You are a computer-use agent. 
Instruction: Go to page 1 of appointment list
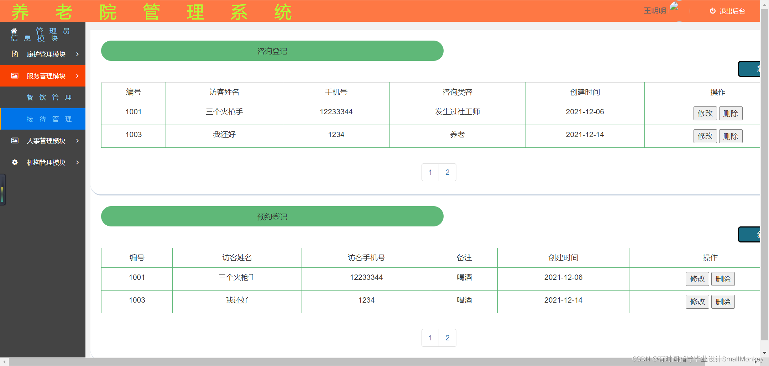(x=430, y=338)
